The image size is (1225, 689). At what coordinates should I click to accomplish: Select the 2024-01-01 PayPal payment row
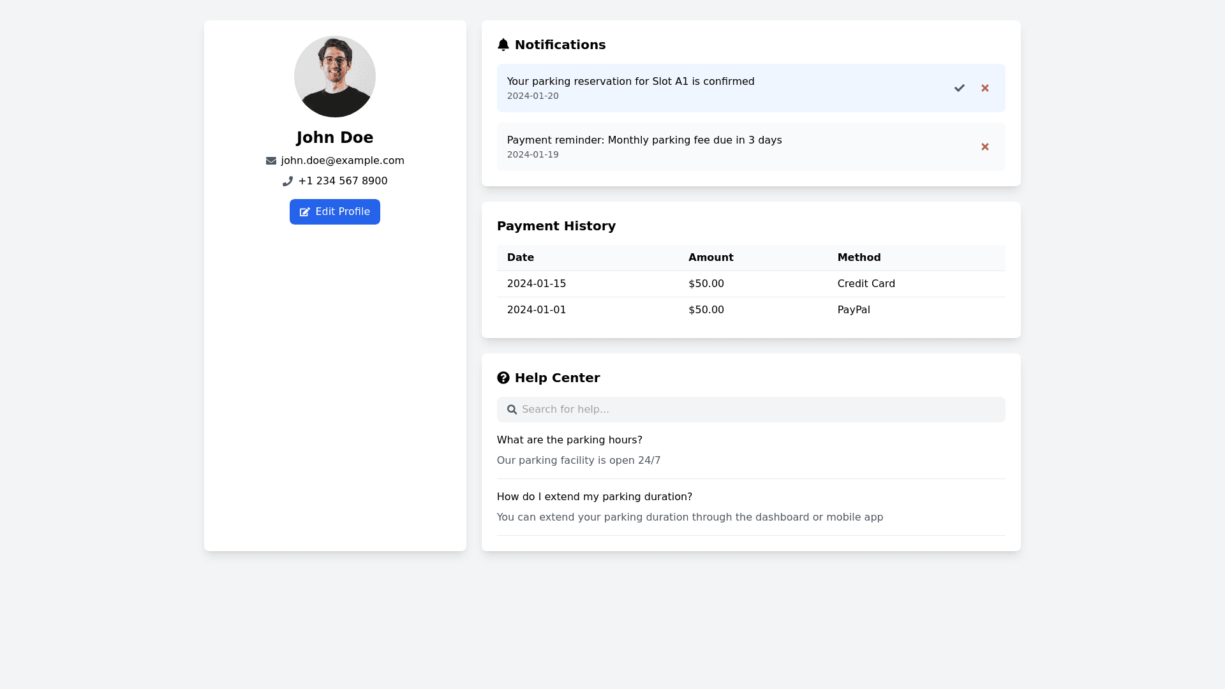pyautogui.click(x=750, y=310)
